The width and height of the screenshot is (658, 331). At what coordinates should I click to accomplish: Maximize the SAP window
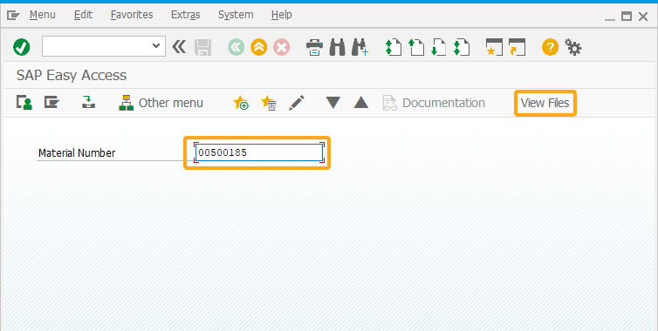[627, 17]
